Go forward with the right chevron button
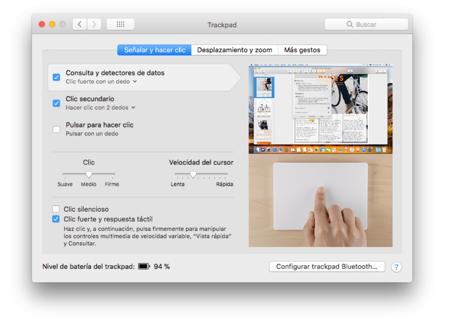Viewport: 455px width, 320px height. (x=94, y=24)
